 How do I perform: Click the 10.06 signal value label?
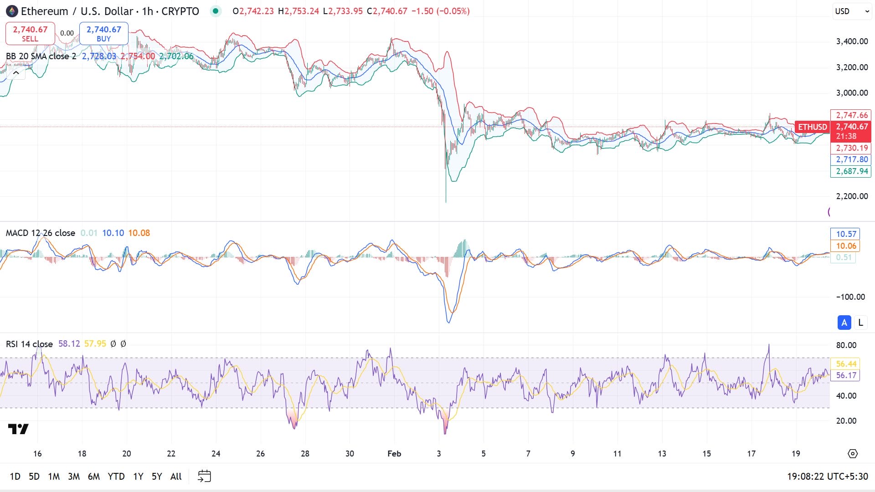click(845, 246)
